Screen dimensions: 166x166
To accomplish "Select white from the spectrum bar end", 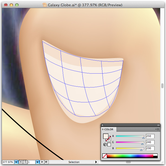I will (155, 155).
